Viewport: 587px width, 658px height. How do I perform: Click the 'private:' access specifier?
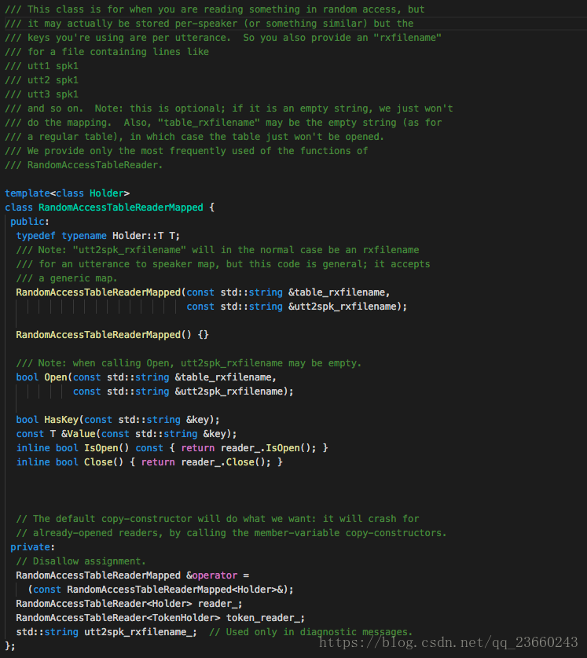coord(33,547)
